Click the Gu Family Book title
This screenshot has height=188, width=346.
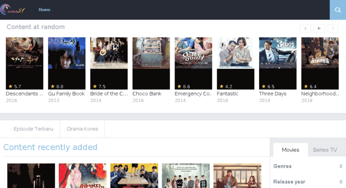click(x=66, y=94)
